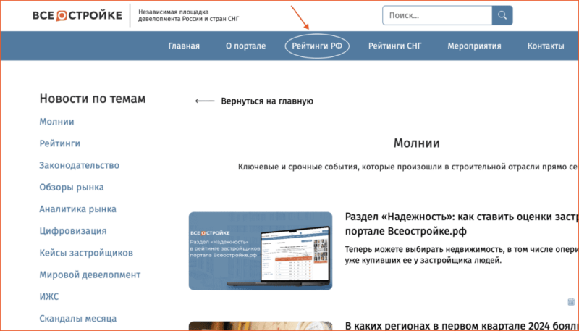Screen dimensions: 579x331
Task: Open article В каких регионах в первом квартале
Action: pyautogui.click(x=462, y=325)
